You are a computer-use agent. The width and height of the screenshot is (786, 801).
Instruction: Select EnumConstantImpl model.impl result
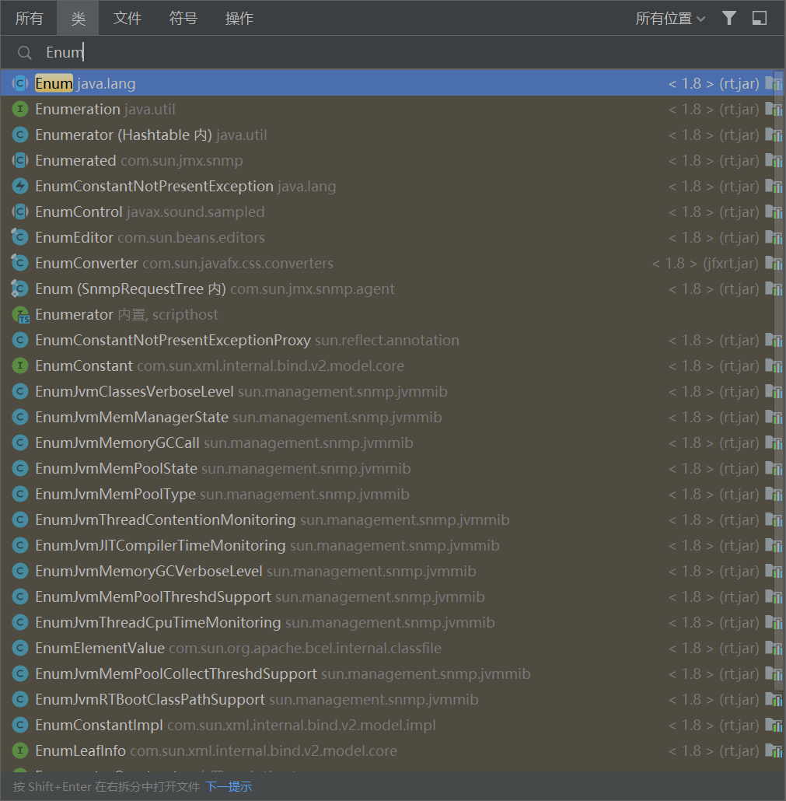(393, 725)
